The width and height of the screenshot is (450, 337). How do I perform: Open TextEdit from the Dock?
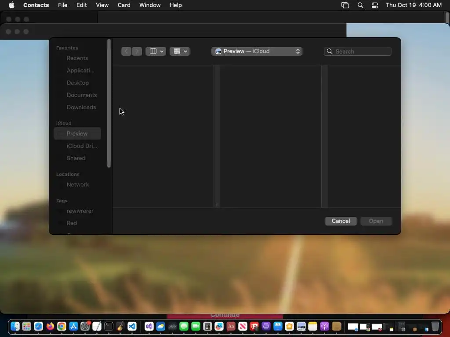click(x=97, y=326)
